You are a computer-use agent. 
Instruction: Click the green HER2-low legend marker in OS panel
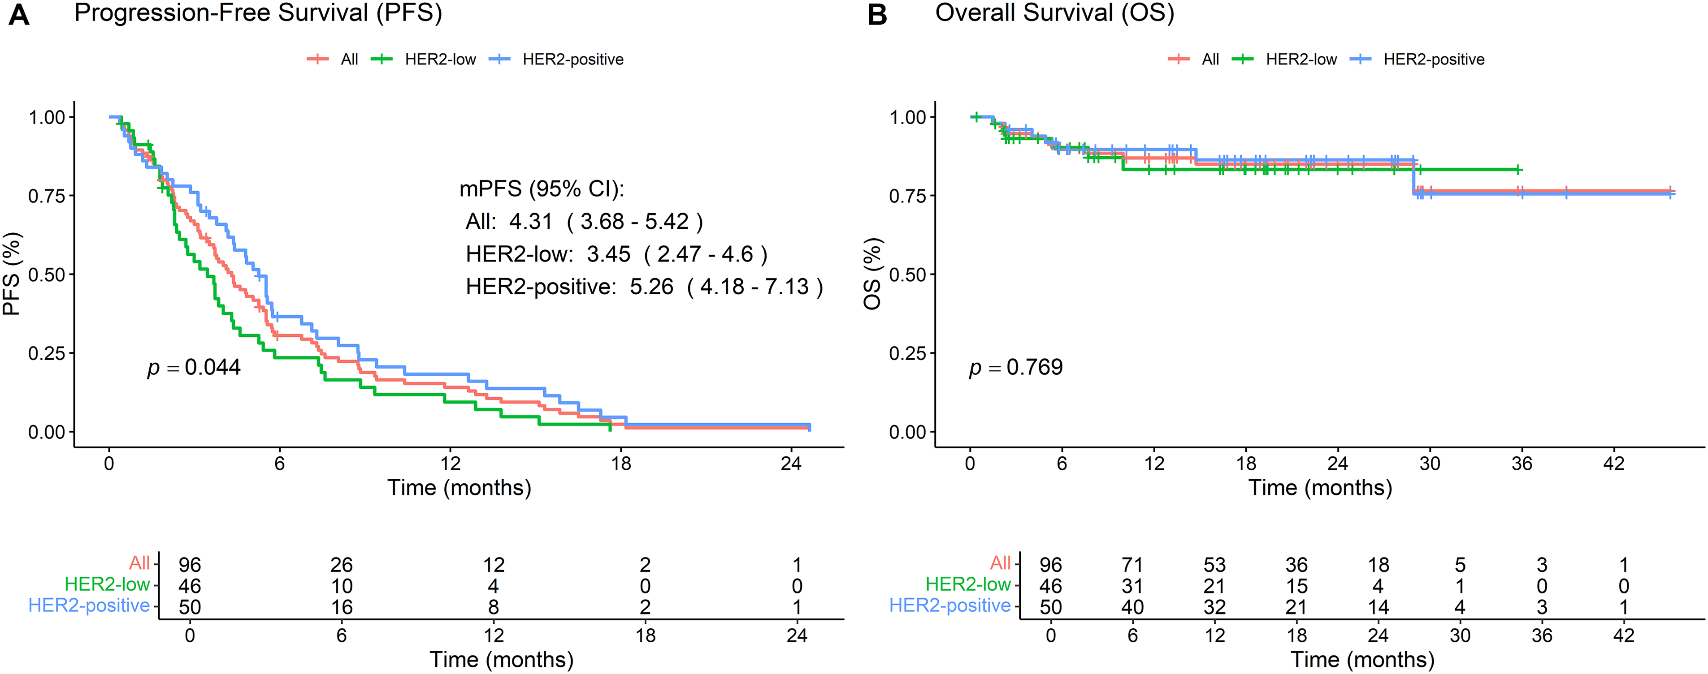pos(1243,60)
